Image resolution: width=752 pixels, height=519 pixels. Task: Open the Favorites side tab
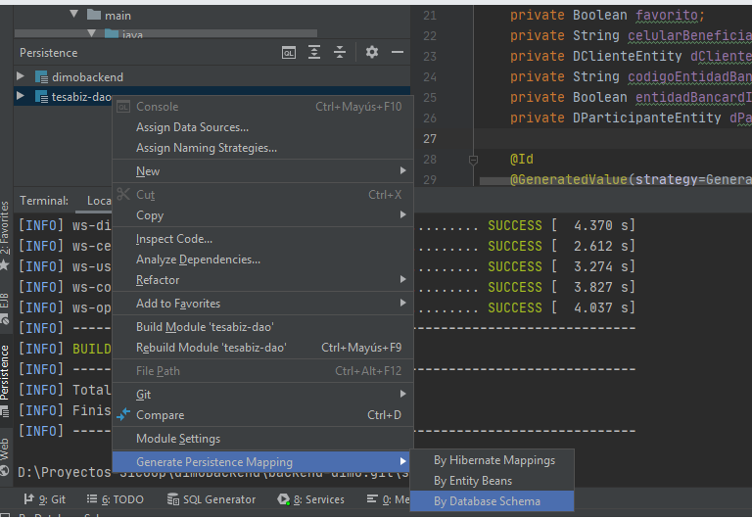(x=6, y=227)
